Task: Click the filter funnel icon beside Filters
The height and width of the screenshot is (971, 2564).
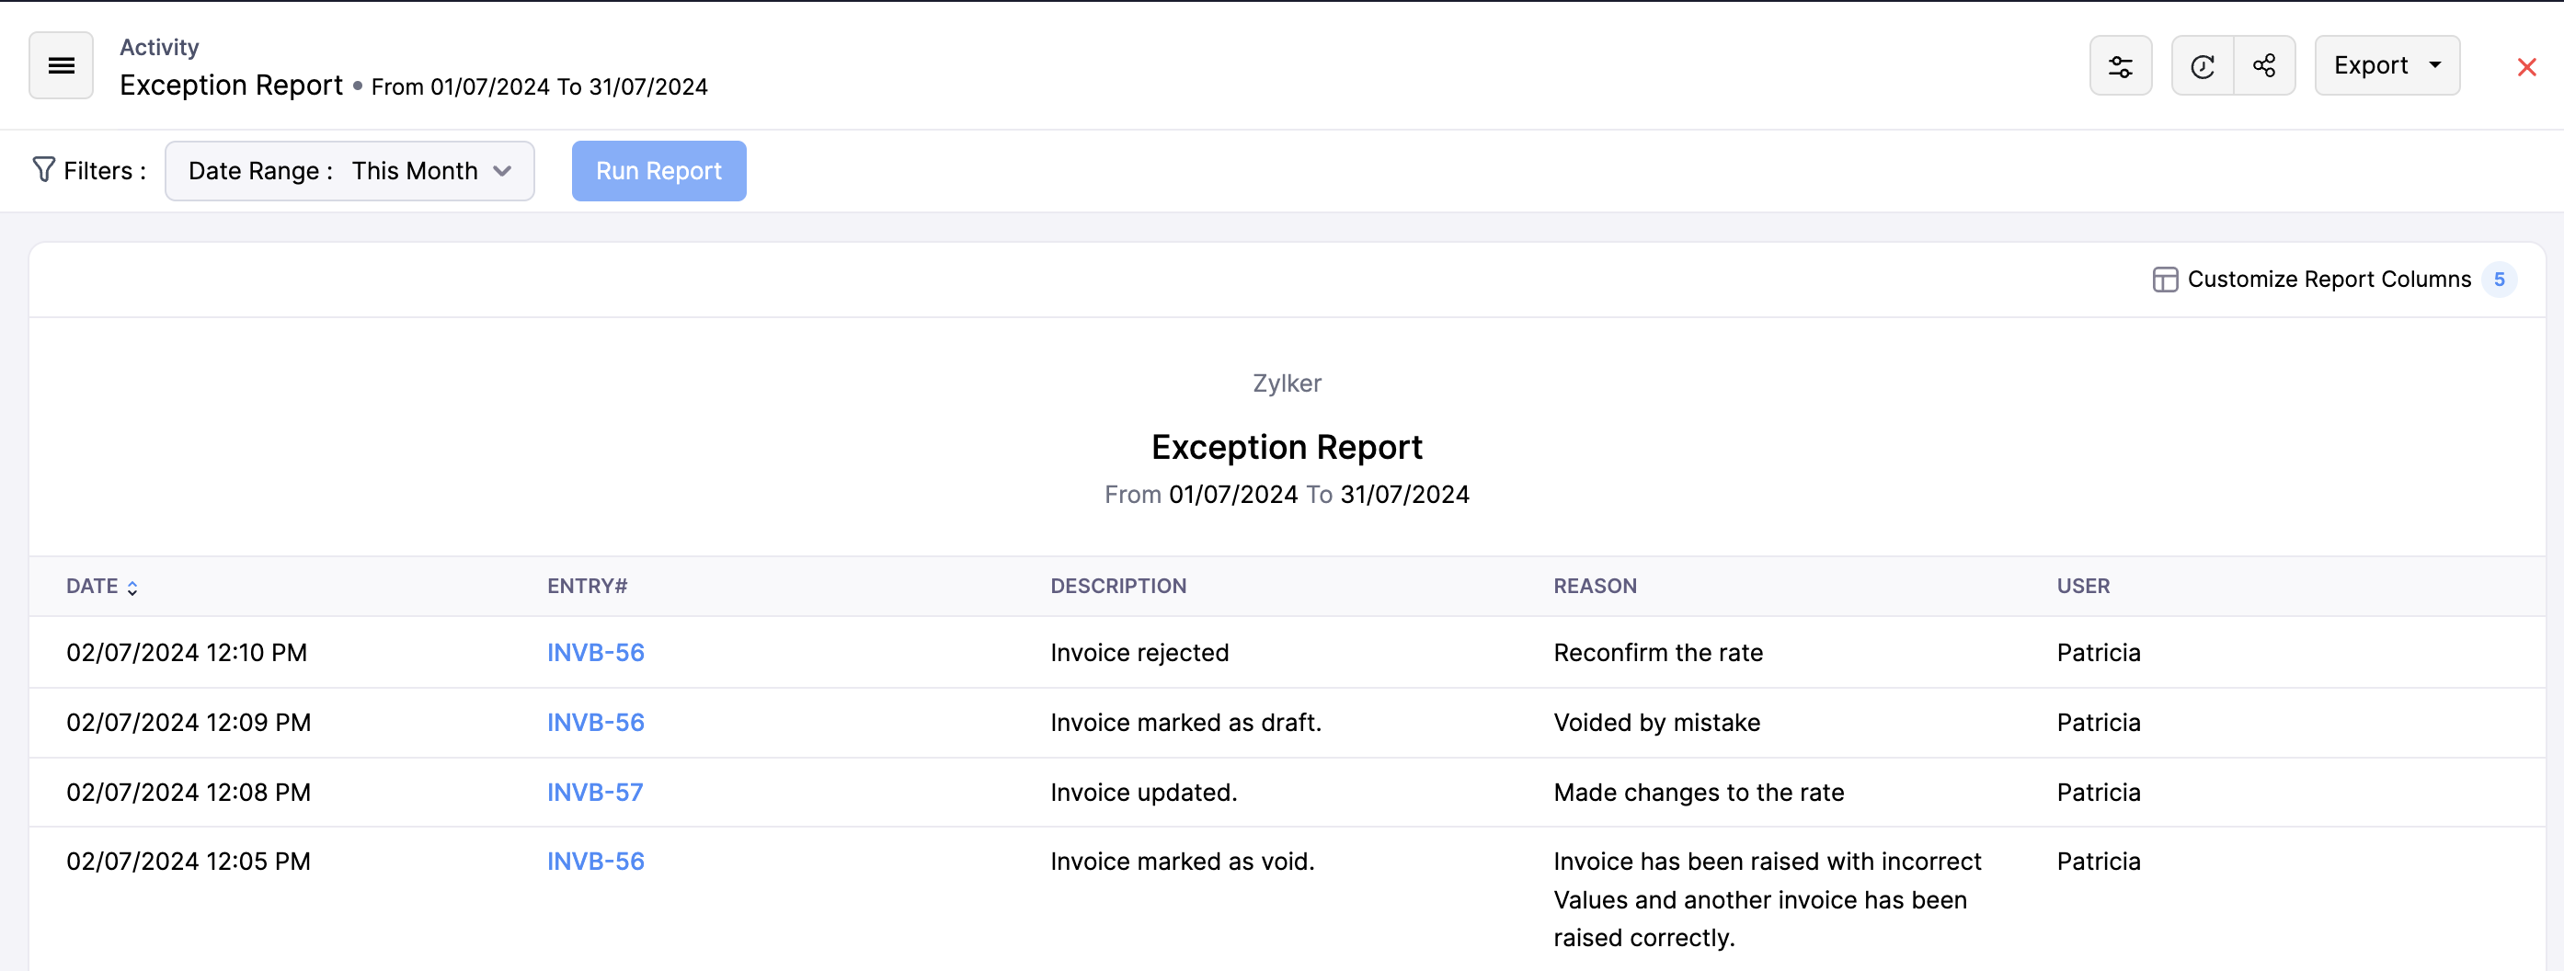Action: (x=44, y=169)
